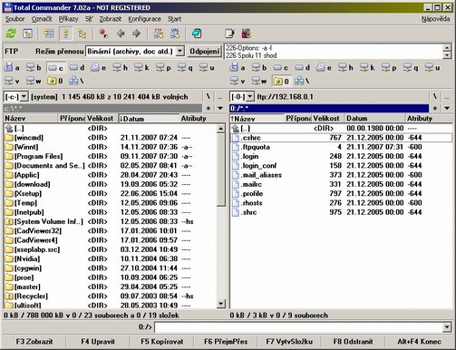Click FTP log scroll up arrow
The width and height of the screenshot is (456, 350).
pyautogui.click(x=447, y=47)
